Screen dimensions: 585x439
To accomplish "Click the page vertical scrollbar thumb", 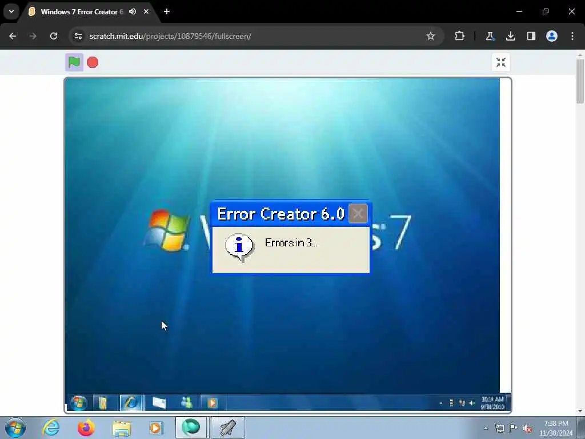I will pos(580,81).
